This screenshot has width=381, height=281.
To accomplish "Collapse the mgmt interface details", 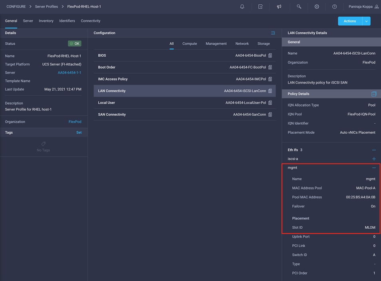I will click(374, 168).
